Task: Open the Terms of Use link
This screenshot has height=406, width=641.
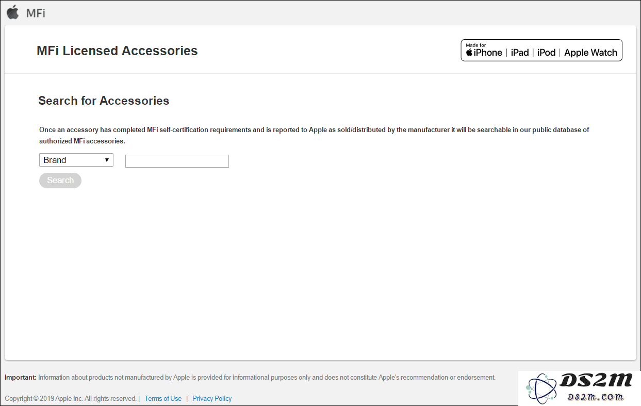Action: point(163,398)
